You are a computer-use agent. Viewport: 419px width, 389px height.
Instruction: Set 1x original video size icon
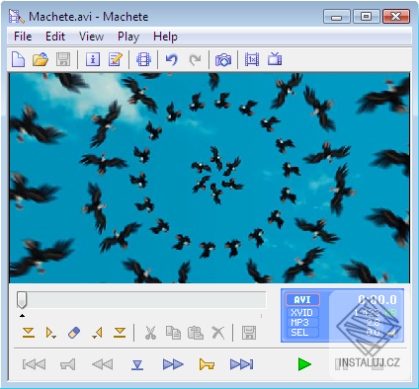pos(252,59)
